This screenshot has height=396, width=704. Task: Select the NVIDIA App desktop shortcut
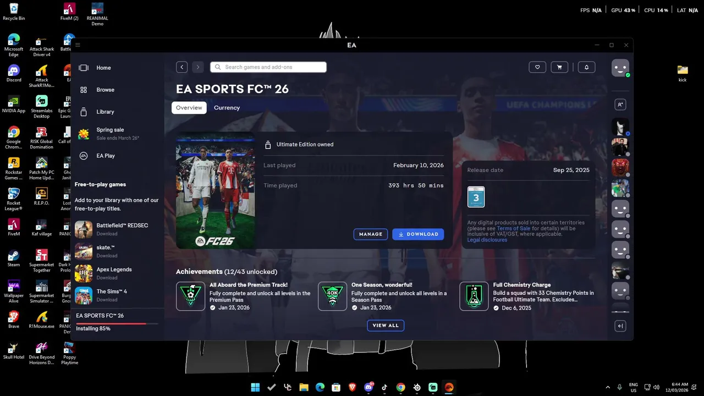point(14,104)
